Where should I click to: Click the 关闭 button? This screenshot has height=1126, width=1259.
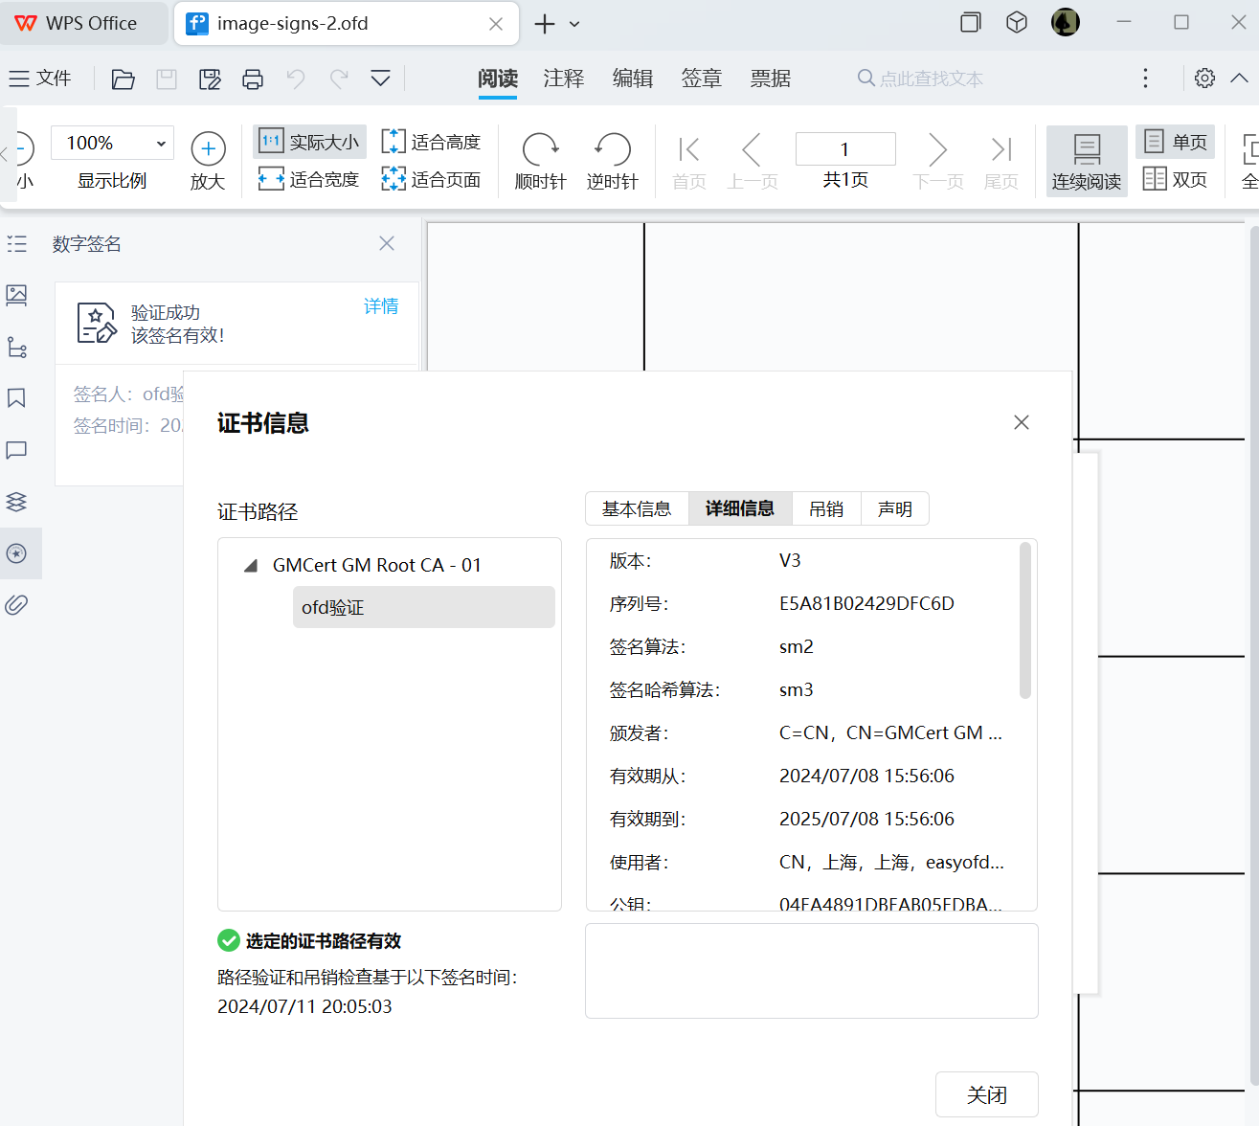[987, 1094]
